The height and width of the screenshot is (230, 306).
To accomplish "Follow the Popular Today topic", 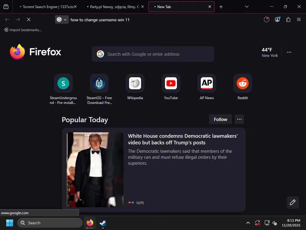I will (220, 119).
